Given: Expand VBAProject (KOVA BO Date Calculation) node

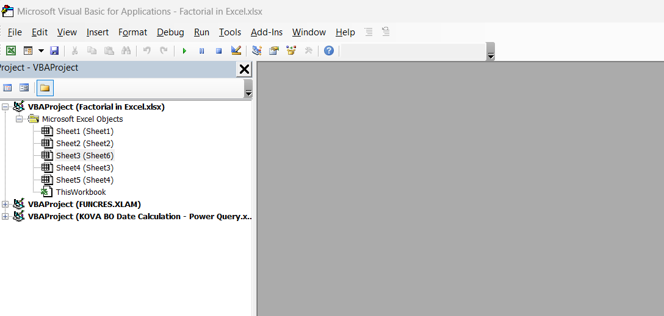Looking at the screenshot, I should coord(5,216).
